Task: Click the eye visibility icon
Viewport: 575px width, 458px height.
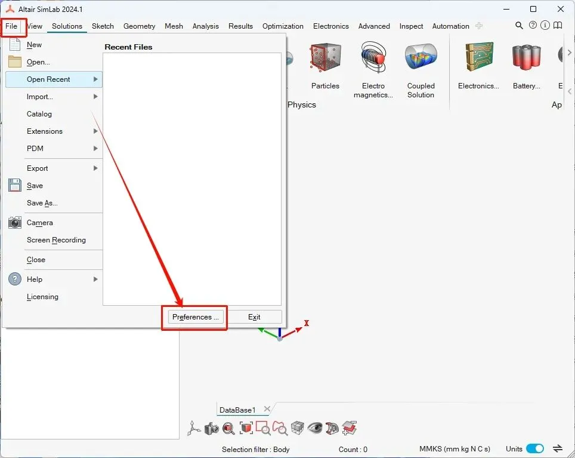Action: point(314,428)
